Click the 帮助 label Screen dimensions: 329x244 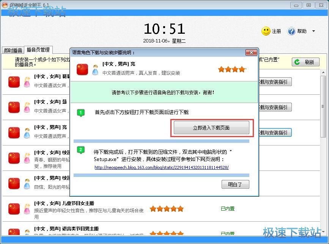pos(302,31)
